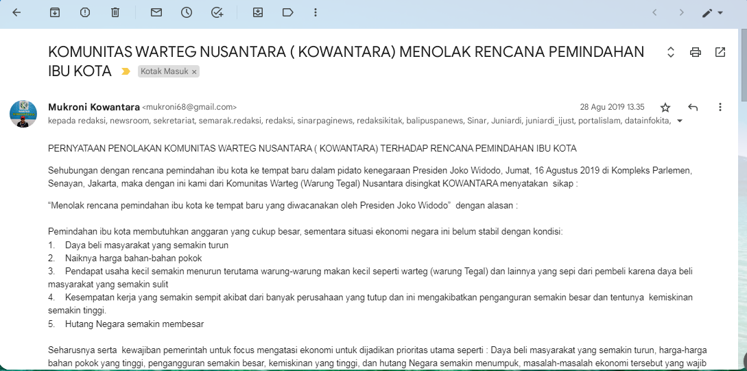Open toolbar More options menu
This screenshot has height=371, width=747.
click(316, 13)
